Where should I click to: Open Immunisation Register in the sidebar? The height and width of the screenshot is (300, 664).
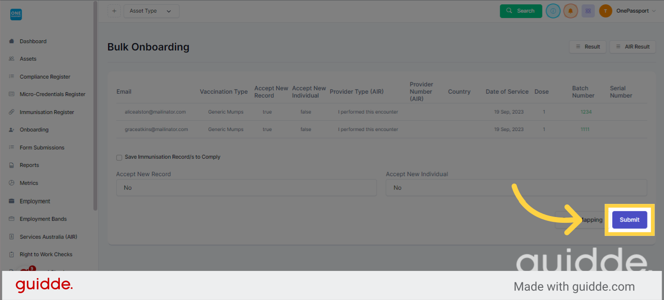pyautogui.click(x=47, y=112)
